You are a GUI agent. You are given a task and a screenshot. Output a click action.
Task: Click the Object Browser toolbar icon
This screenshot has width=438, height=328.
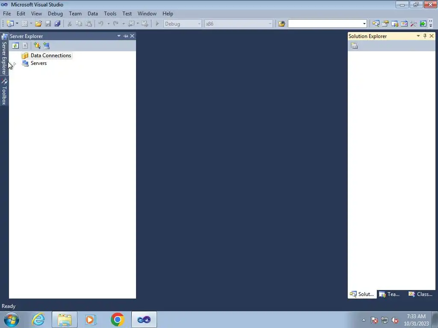click(x=404, y=24)
